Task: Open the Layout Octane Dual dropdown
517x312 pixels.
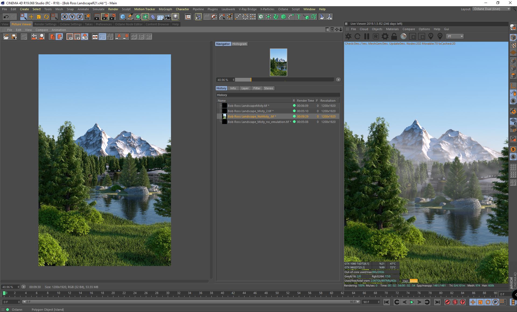Action: click(x=491, y=9)
